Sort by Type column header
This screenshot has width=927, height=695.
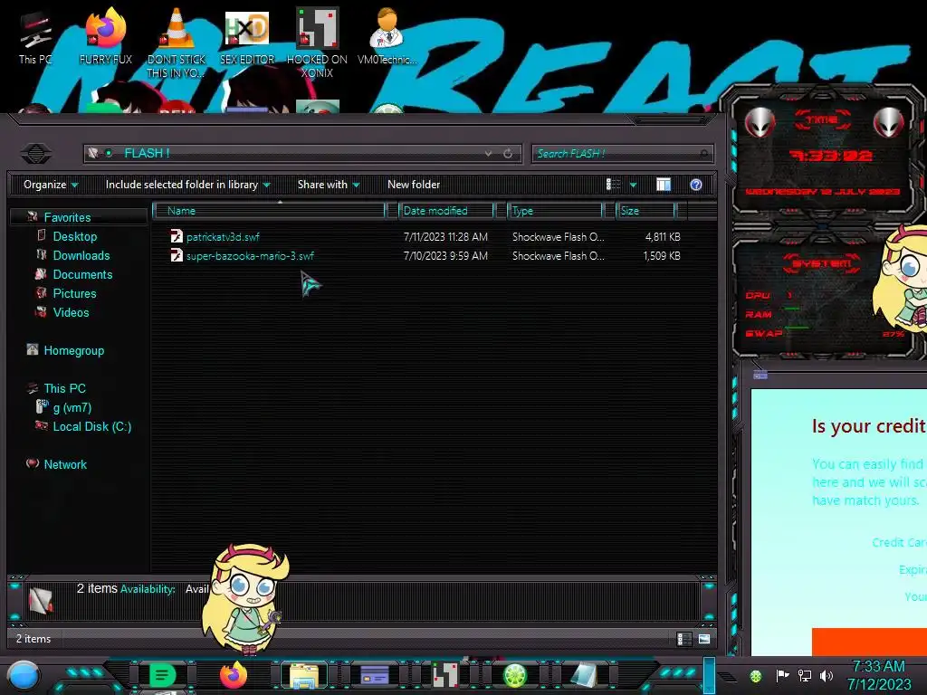point(555,210)
